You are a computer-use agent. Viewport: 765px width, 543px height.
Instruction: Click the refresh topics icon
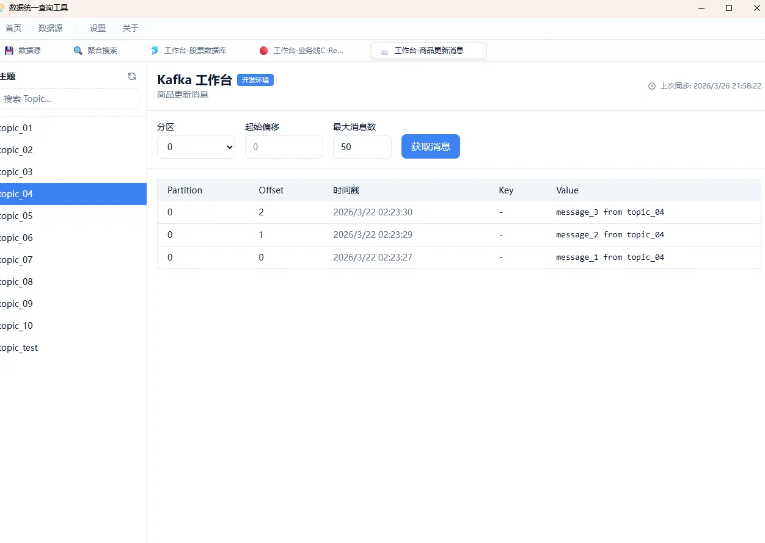[x=132, y=76]
